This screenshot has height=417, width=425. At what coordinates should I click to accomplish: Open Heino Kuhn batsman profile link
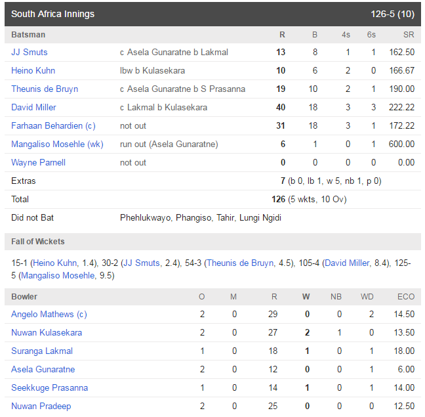coord(33,70)
